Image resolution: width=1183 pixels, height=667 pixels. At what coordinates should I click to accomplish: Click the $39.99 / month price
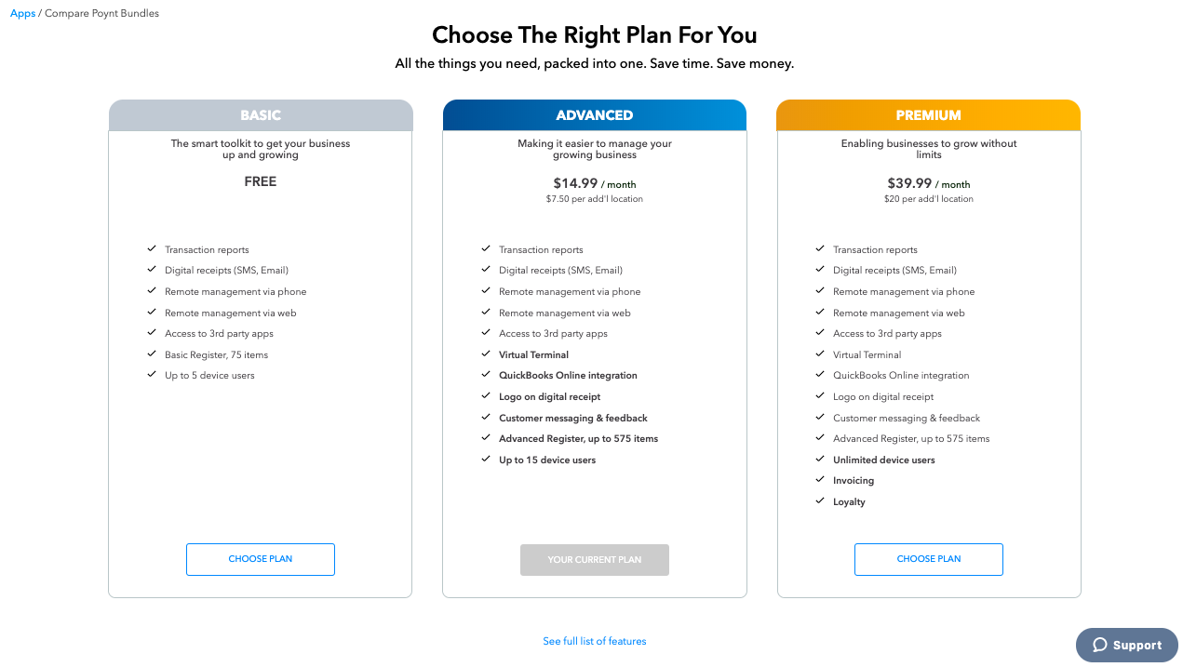pos(929,183)
